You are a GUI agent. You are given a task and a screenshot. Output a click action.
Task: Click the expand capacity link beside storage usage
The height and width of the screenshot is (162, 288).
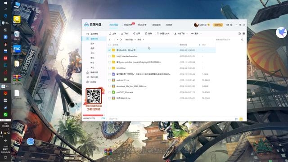pyautogui.click(x=103, y=118)
